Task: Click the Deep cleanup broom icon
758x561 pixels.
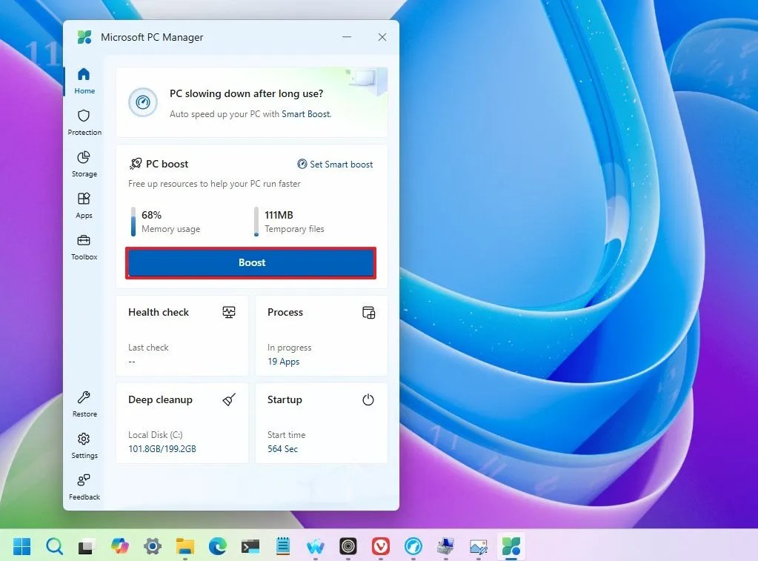Action: (228, 399)
